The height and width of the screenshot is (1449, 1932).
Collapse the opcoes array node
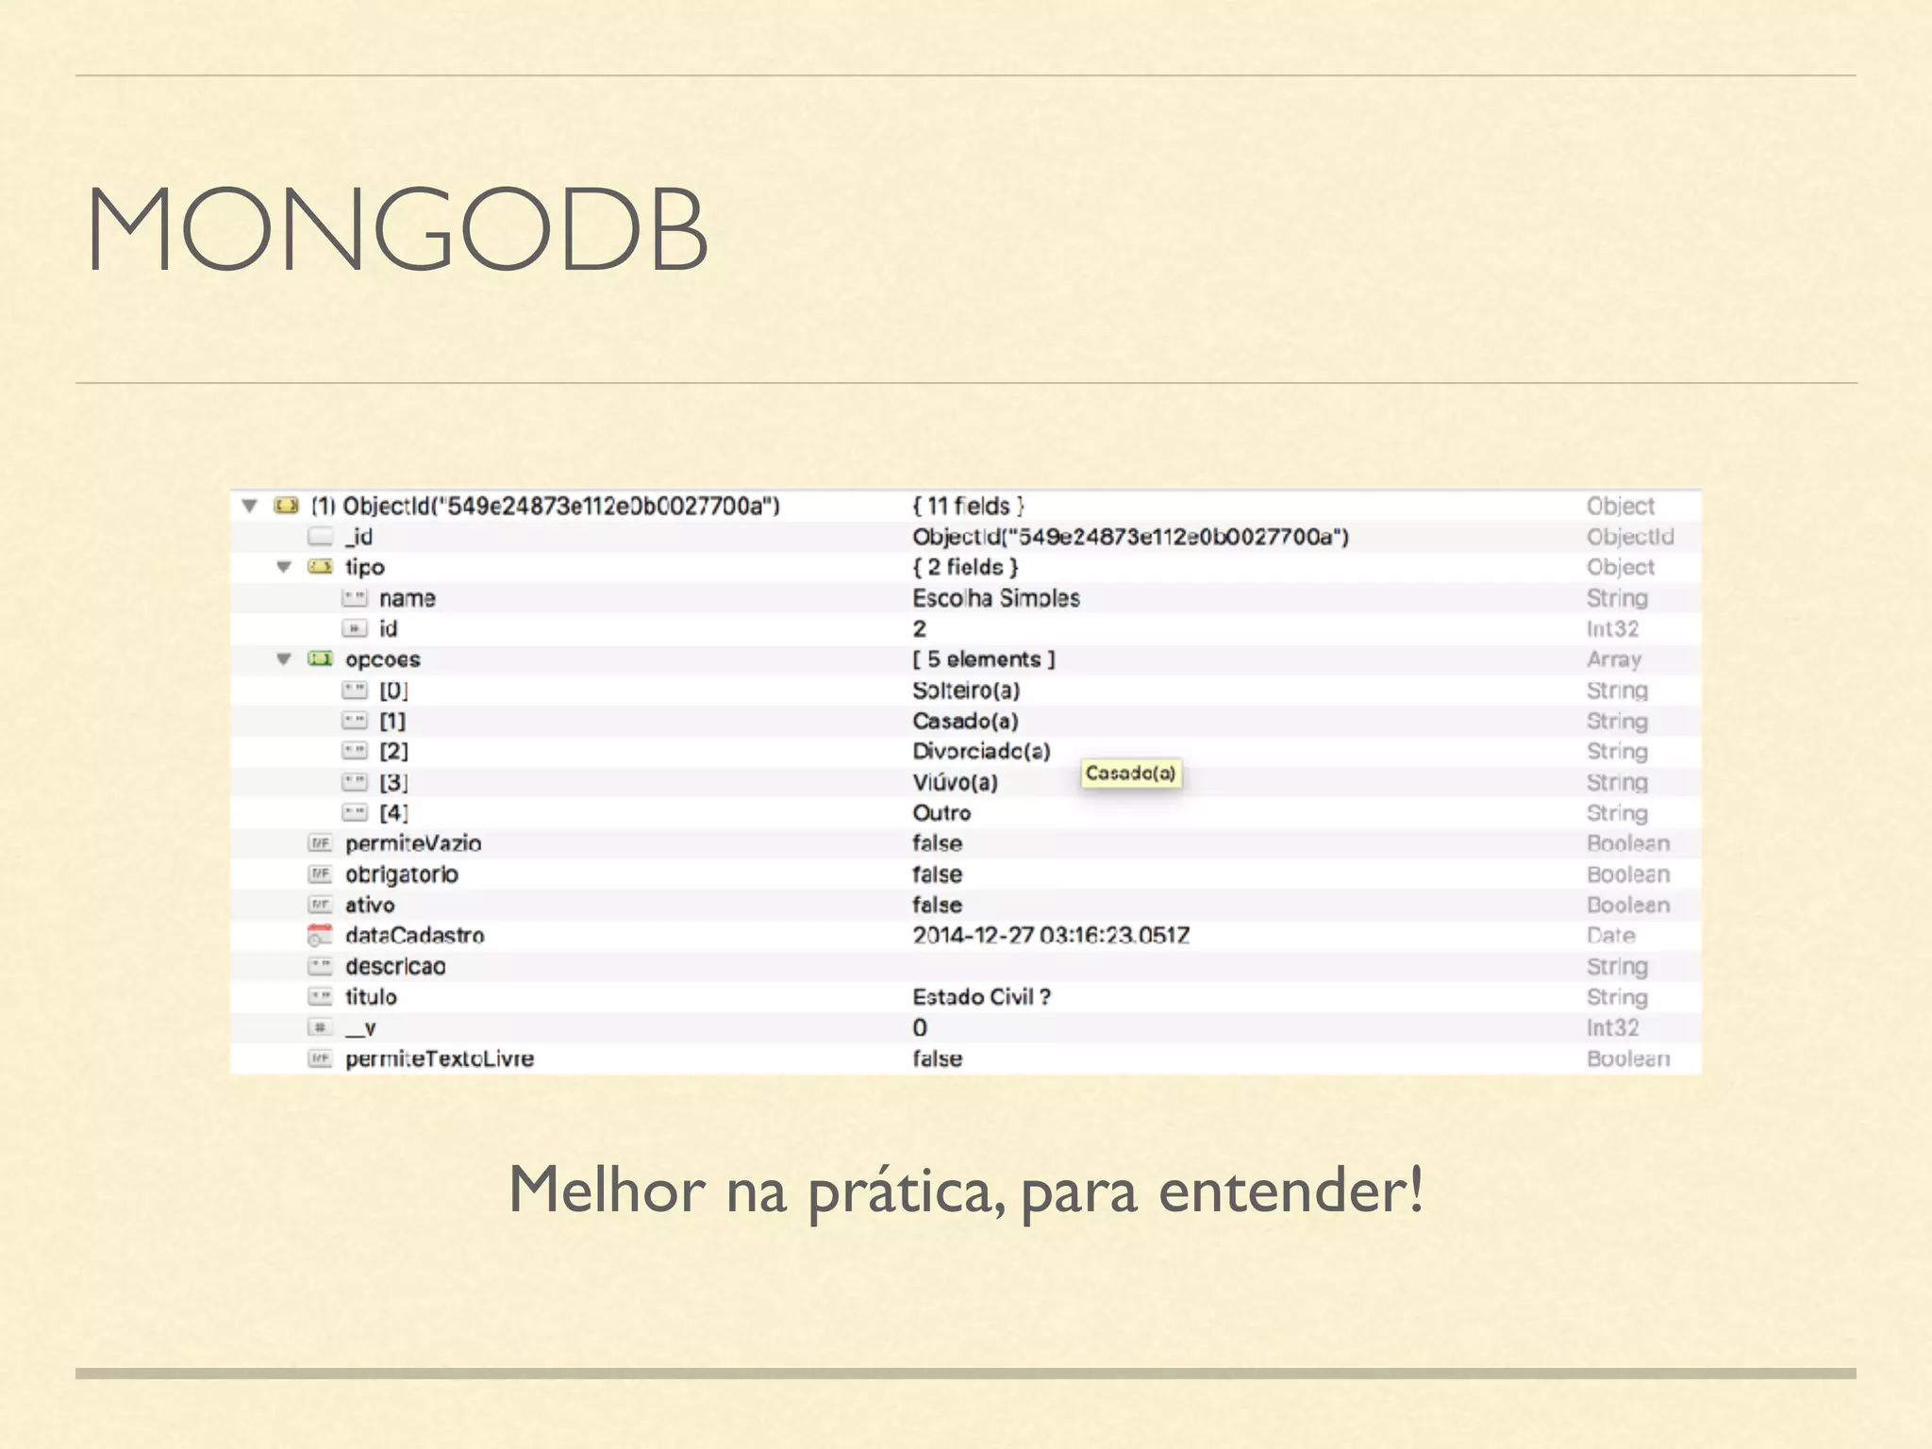click(x=284, y=659)
